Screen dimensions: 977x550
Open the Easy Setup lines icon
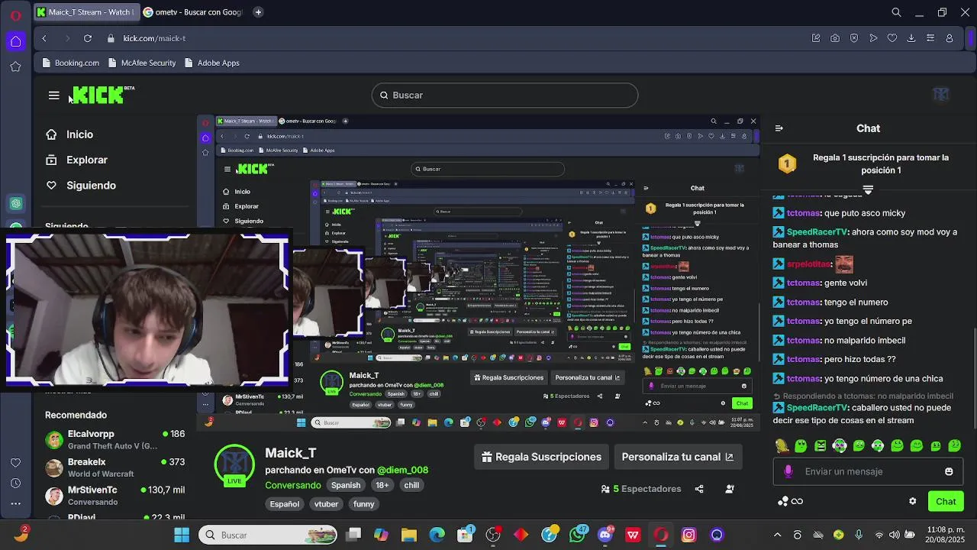930,38
